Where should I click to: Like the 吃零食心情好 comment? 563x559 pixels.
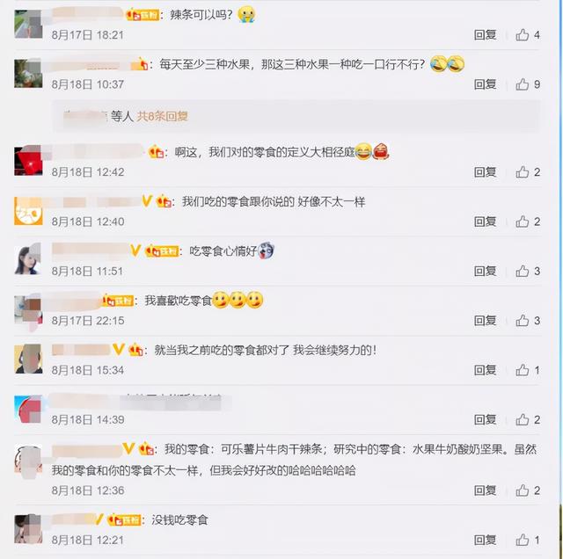click(527, 272)
